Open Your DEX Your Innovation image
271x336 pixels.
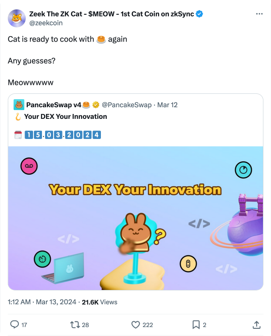point(135,218)
